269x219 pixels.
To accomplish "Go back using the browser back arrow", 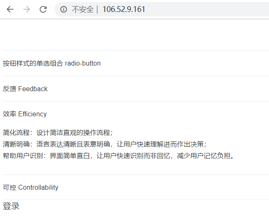I will tap(10, 9).
